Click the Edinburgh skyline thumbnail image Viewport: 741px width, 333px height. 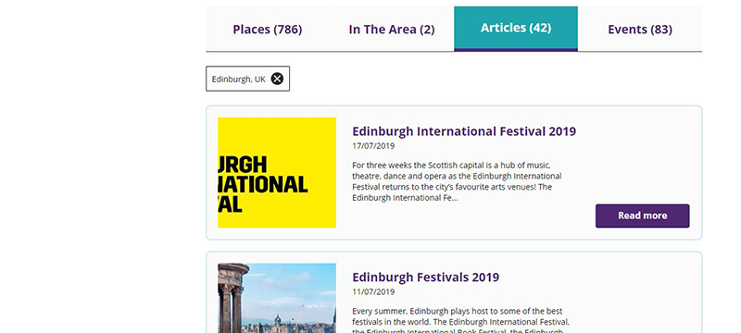click(276, 298)
